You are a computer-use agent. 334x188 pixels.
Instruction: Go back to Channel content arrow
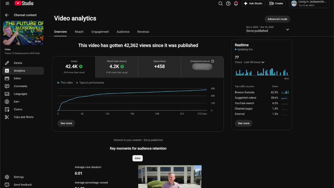pos(7,15)
